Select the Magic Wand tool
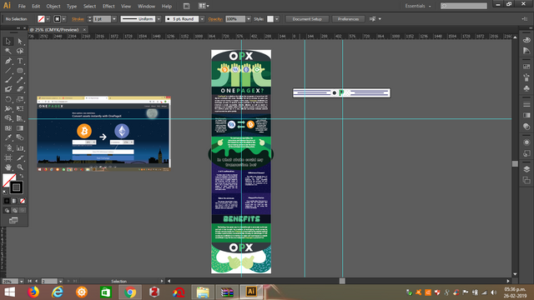 8,51
